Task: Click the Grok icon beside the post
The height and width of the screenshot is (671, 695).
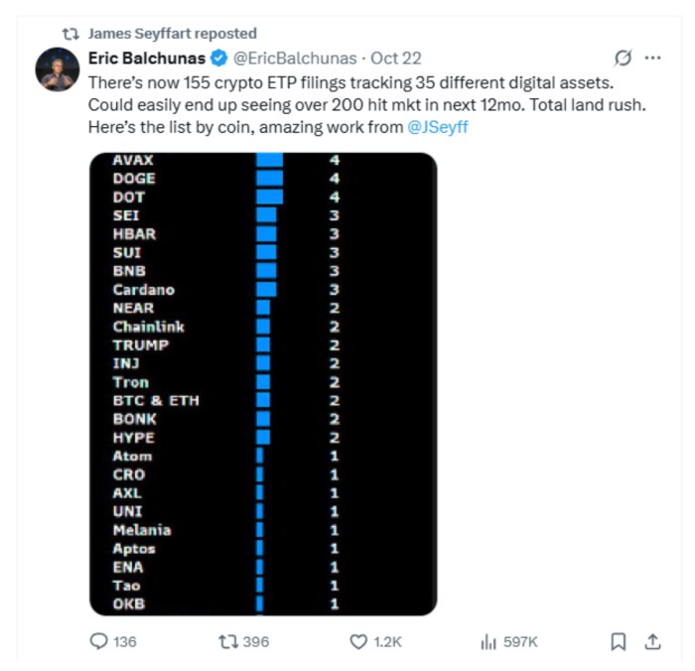Action: point(624,58)
